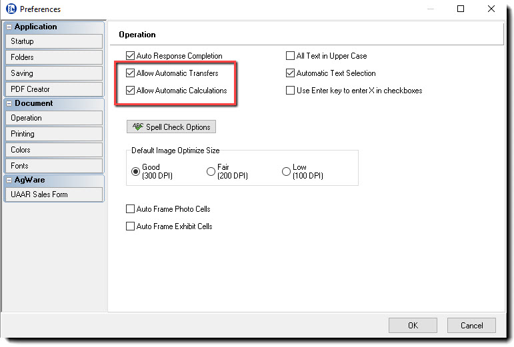Go to Saving preferences
Image resolution: width=514 pixels, height=347 pixels.
click(53, 73)
